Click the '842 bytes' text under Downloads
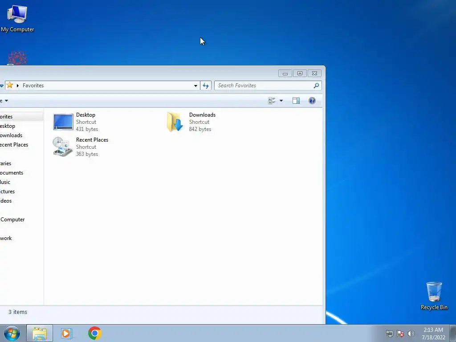Viewport: 456px width, 342px height. pyautogui.click(x=200, y=129)
